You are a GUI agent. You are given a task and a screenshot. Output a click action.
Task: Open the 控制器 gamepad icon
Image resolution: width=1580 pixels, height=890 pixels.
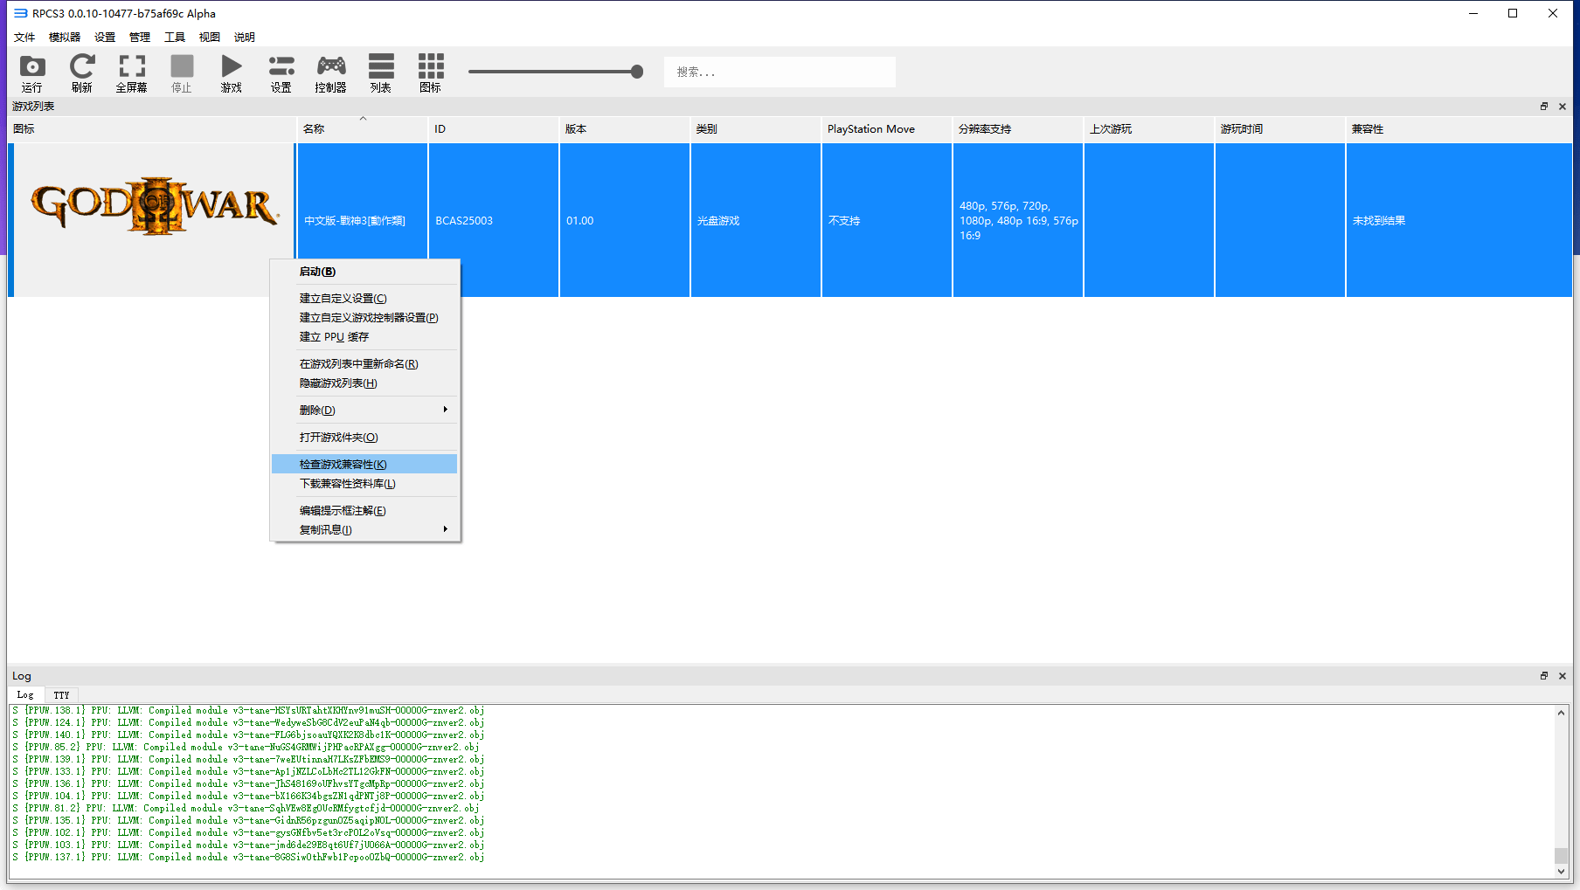[x=331, y=66]
